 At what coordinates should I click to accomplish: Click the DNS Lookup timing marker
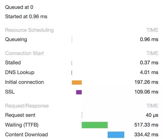72,73
